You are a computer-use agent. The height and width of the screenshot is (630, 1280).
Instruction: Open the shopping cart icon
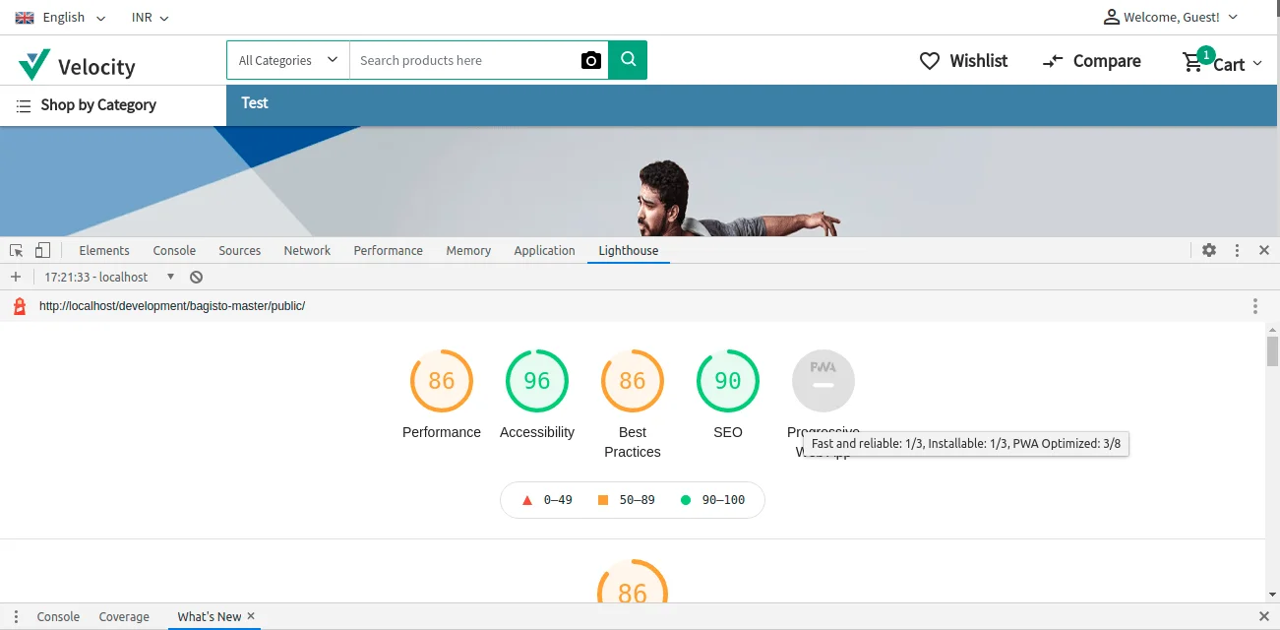coord(1193,62)
